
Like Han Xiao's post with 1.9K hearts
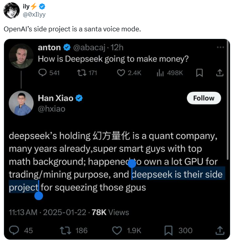pos(117,230)
